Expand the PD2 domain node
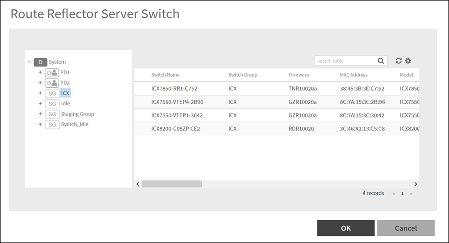This screenshot has height=243, width=449. pos(40,82)
